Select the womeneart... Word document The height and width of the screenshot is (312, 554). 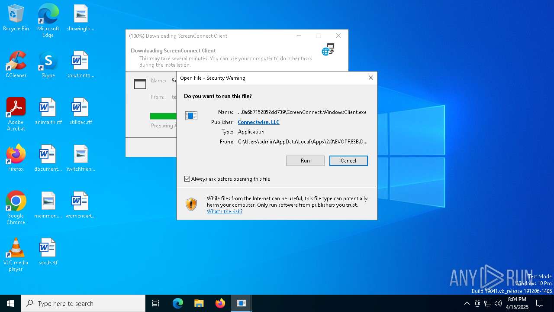pos(81,205)
